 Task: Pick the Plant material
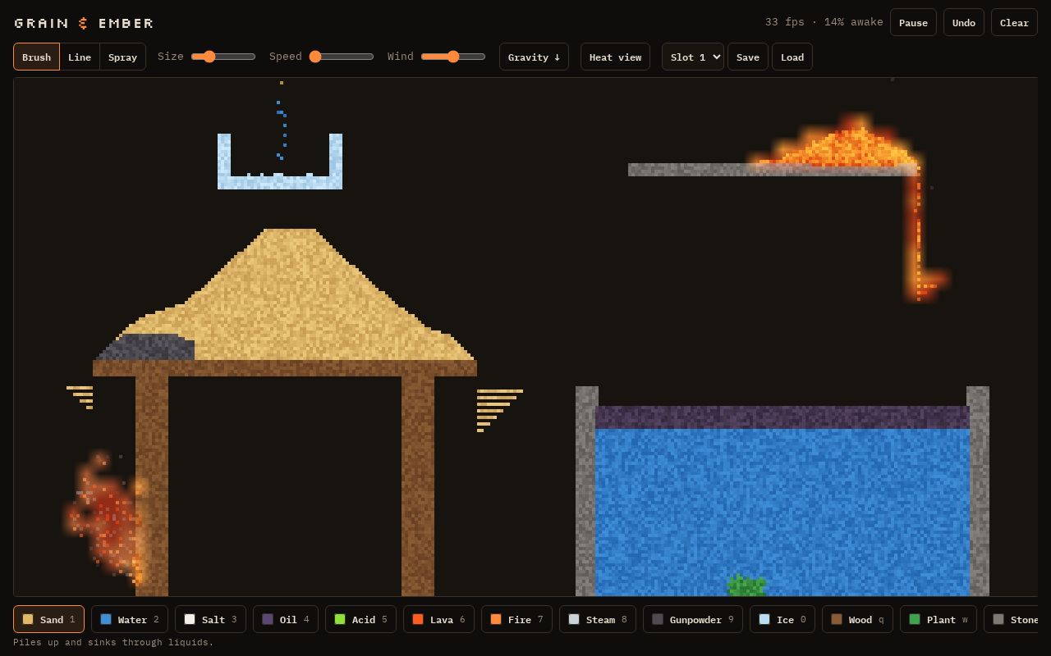point(939,619)
